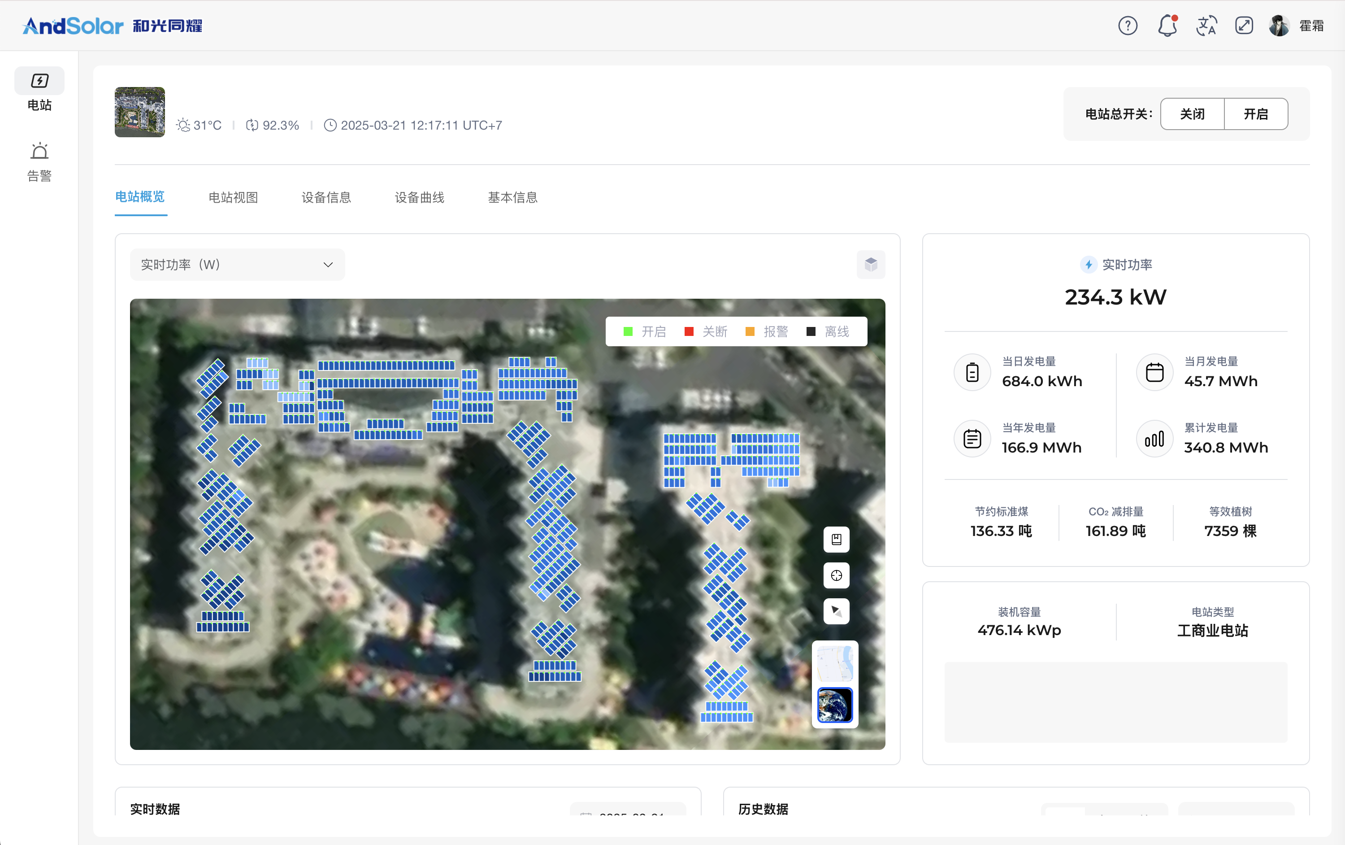1345x845 pixels.
Task: Switch to 设备曲线 tab
Action: tap(420, 197)
